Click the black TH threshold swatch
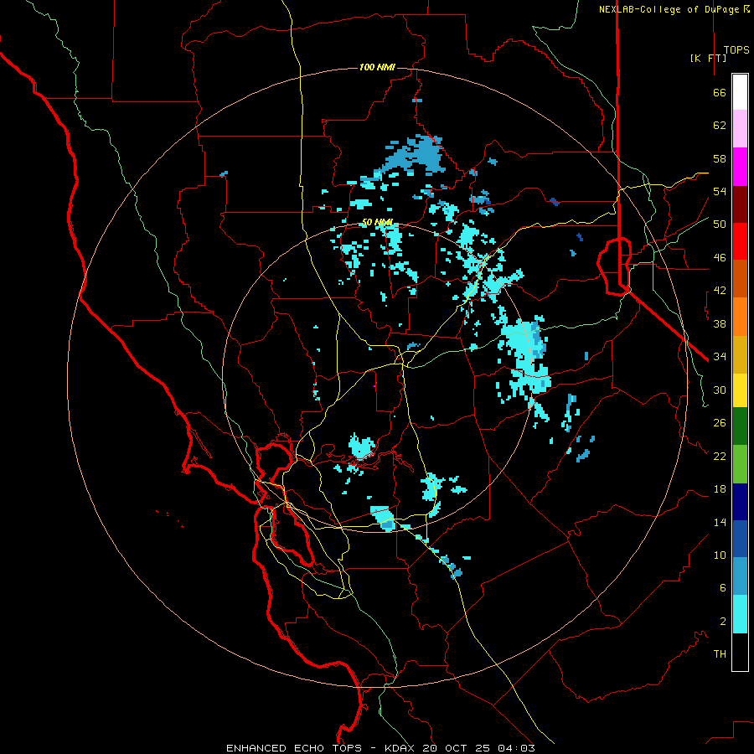 (x=740, y=652)
